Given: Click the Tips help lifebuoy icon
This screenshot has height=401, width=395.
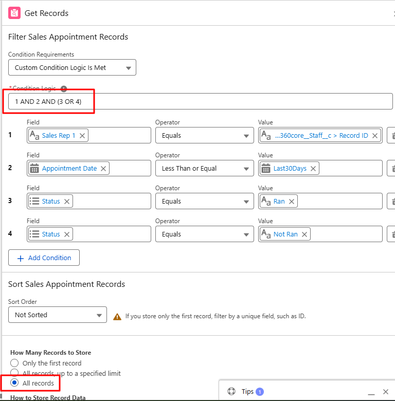Looking at the screenshot, I should tap(231, 391).
